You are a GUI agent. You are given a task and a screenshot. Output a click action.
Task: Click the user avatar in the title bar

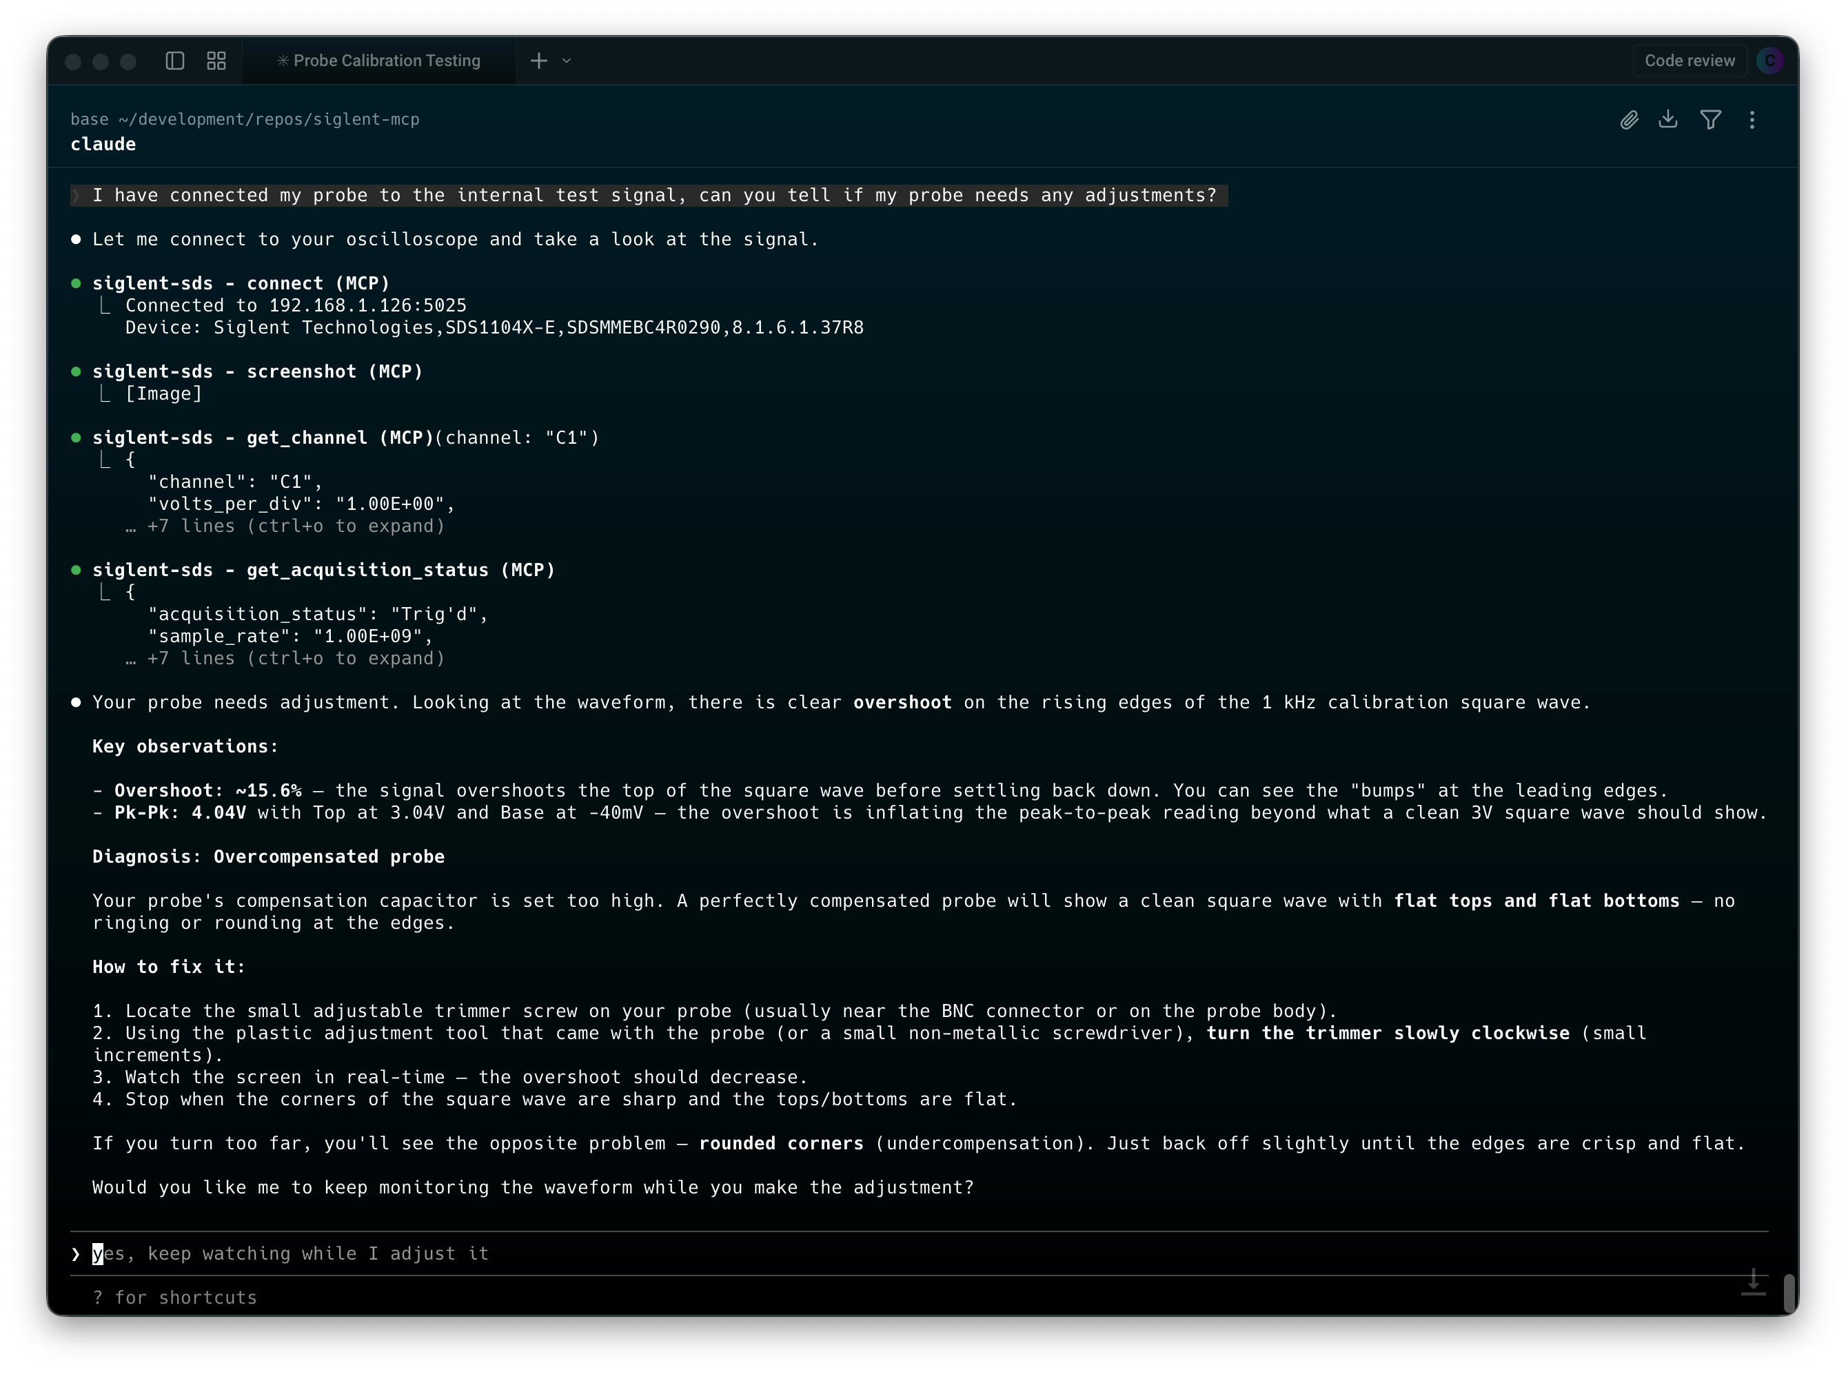(1770, 60)
